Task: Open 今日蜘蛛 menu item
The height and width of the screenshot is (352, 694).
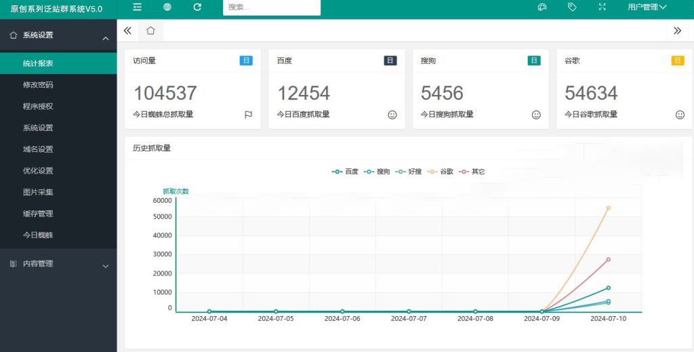Action: (x=58, y=235)
